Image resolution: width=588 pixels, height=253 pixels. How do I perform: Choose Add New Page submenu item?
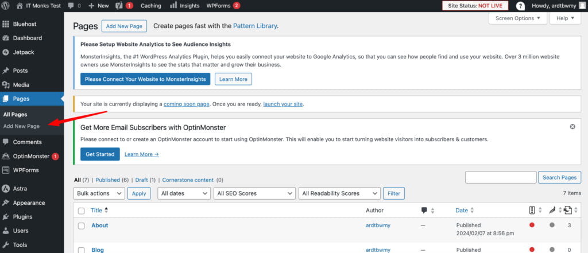pyautogui.click(x=21, y=126)
